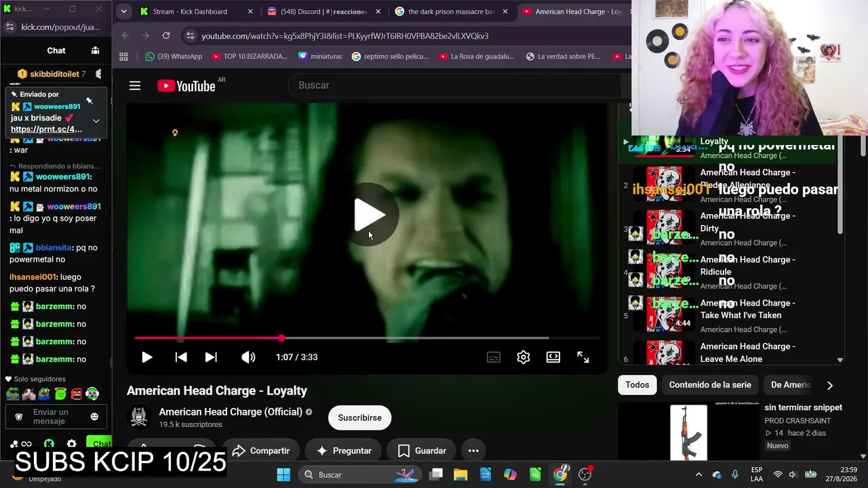Play Take What I've Taken from the playlist

point(729,314)
